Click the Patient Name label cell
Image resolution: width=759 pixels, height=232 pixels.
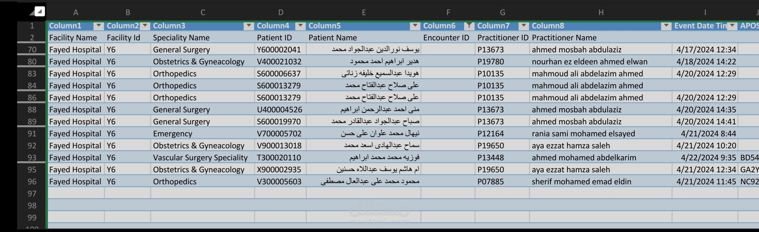(364, 38)
